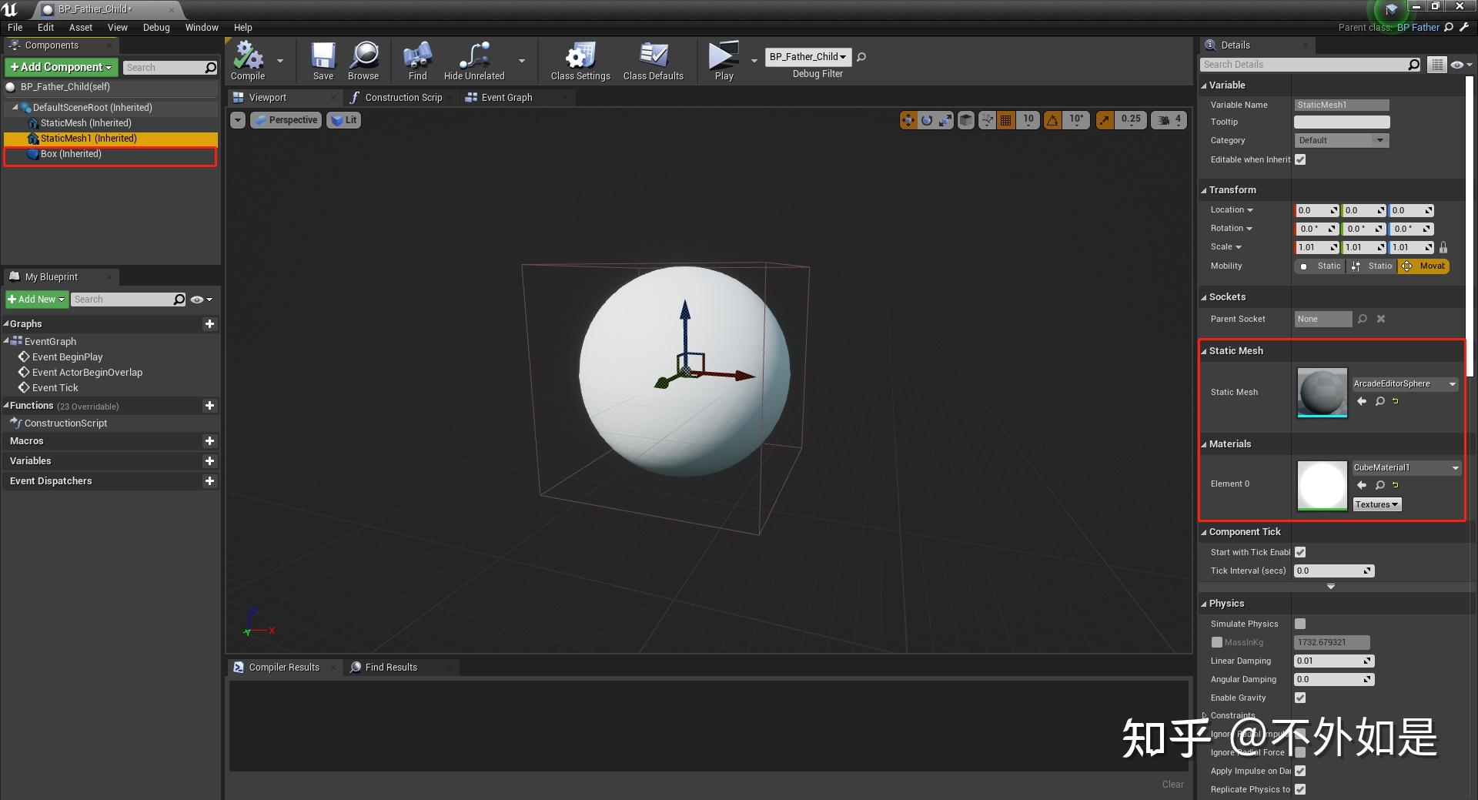Image resolution: width=1478 pixels, height=800 pixels.
Task: Click the CubeMaterial1 white material thumbnail
Action: (1322, 485)
